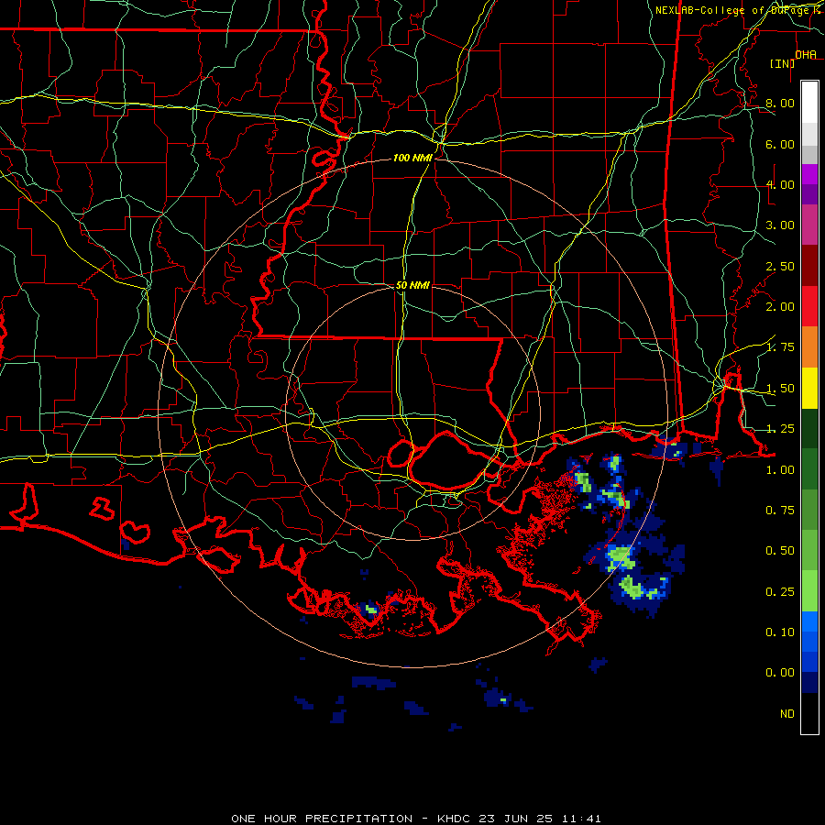Click the 100 NMI range ring label
The height and width of the screenshot is (825, 825).
pyautogui.click(x=412, y=158)
